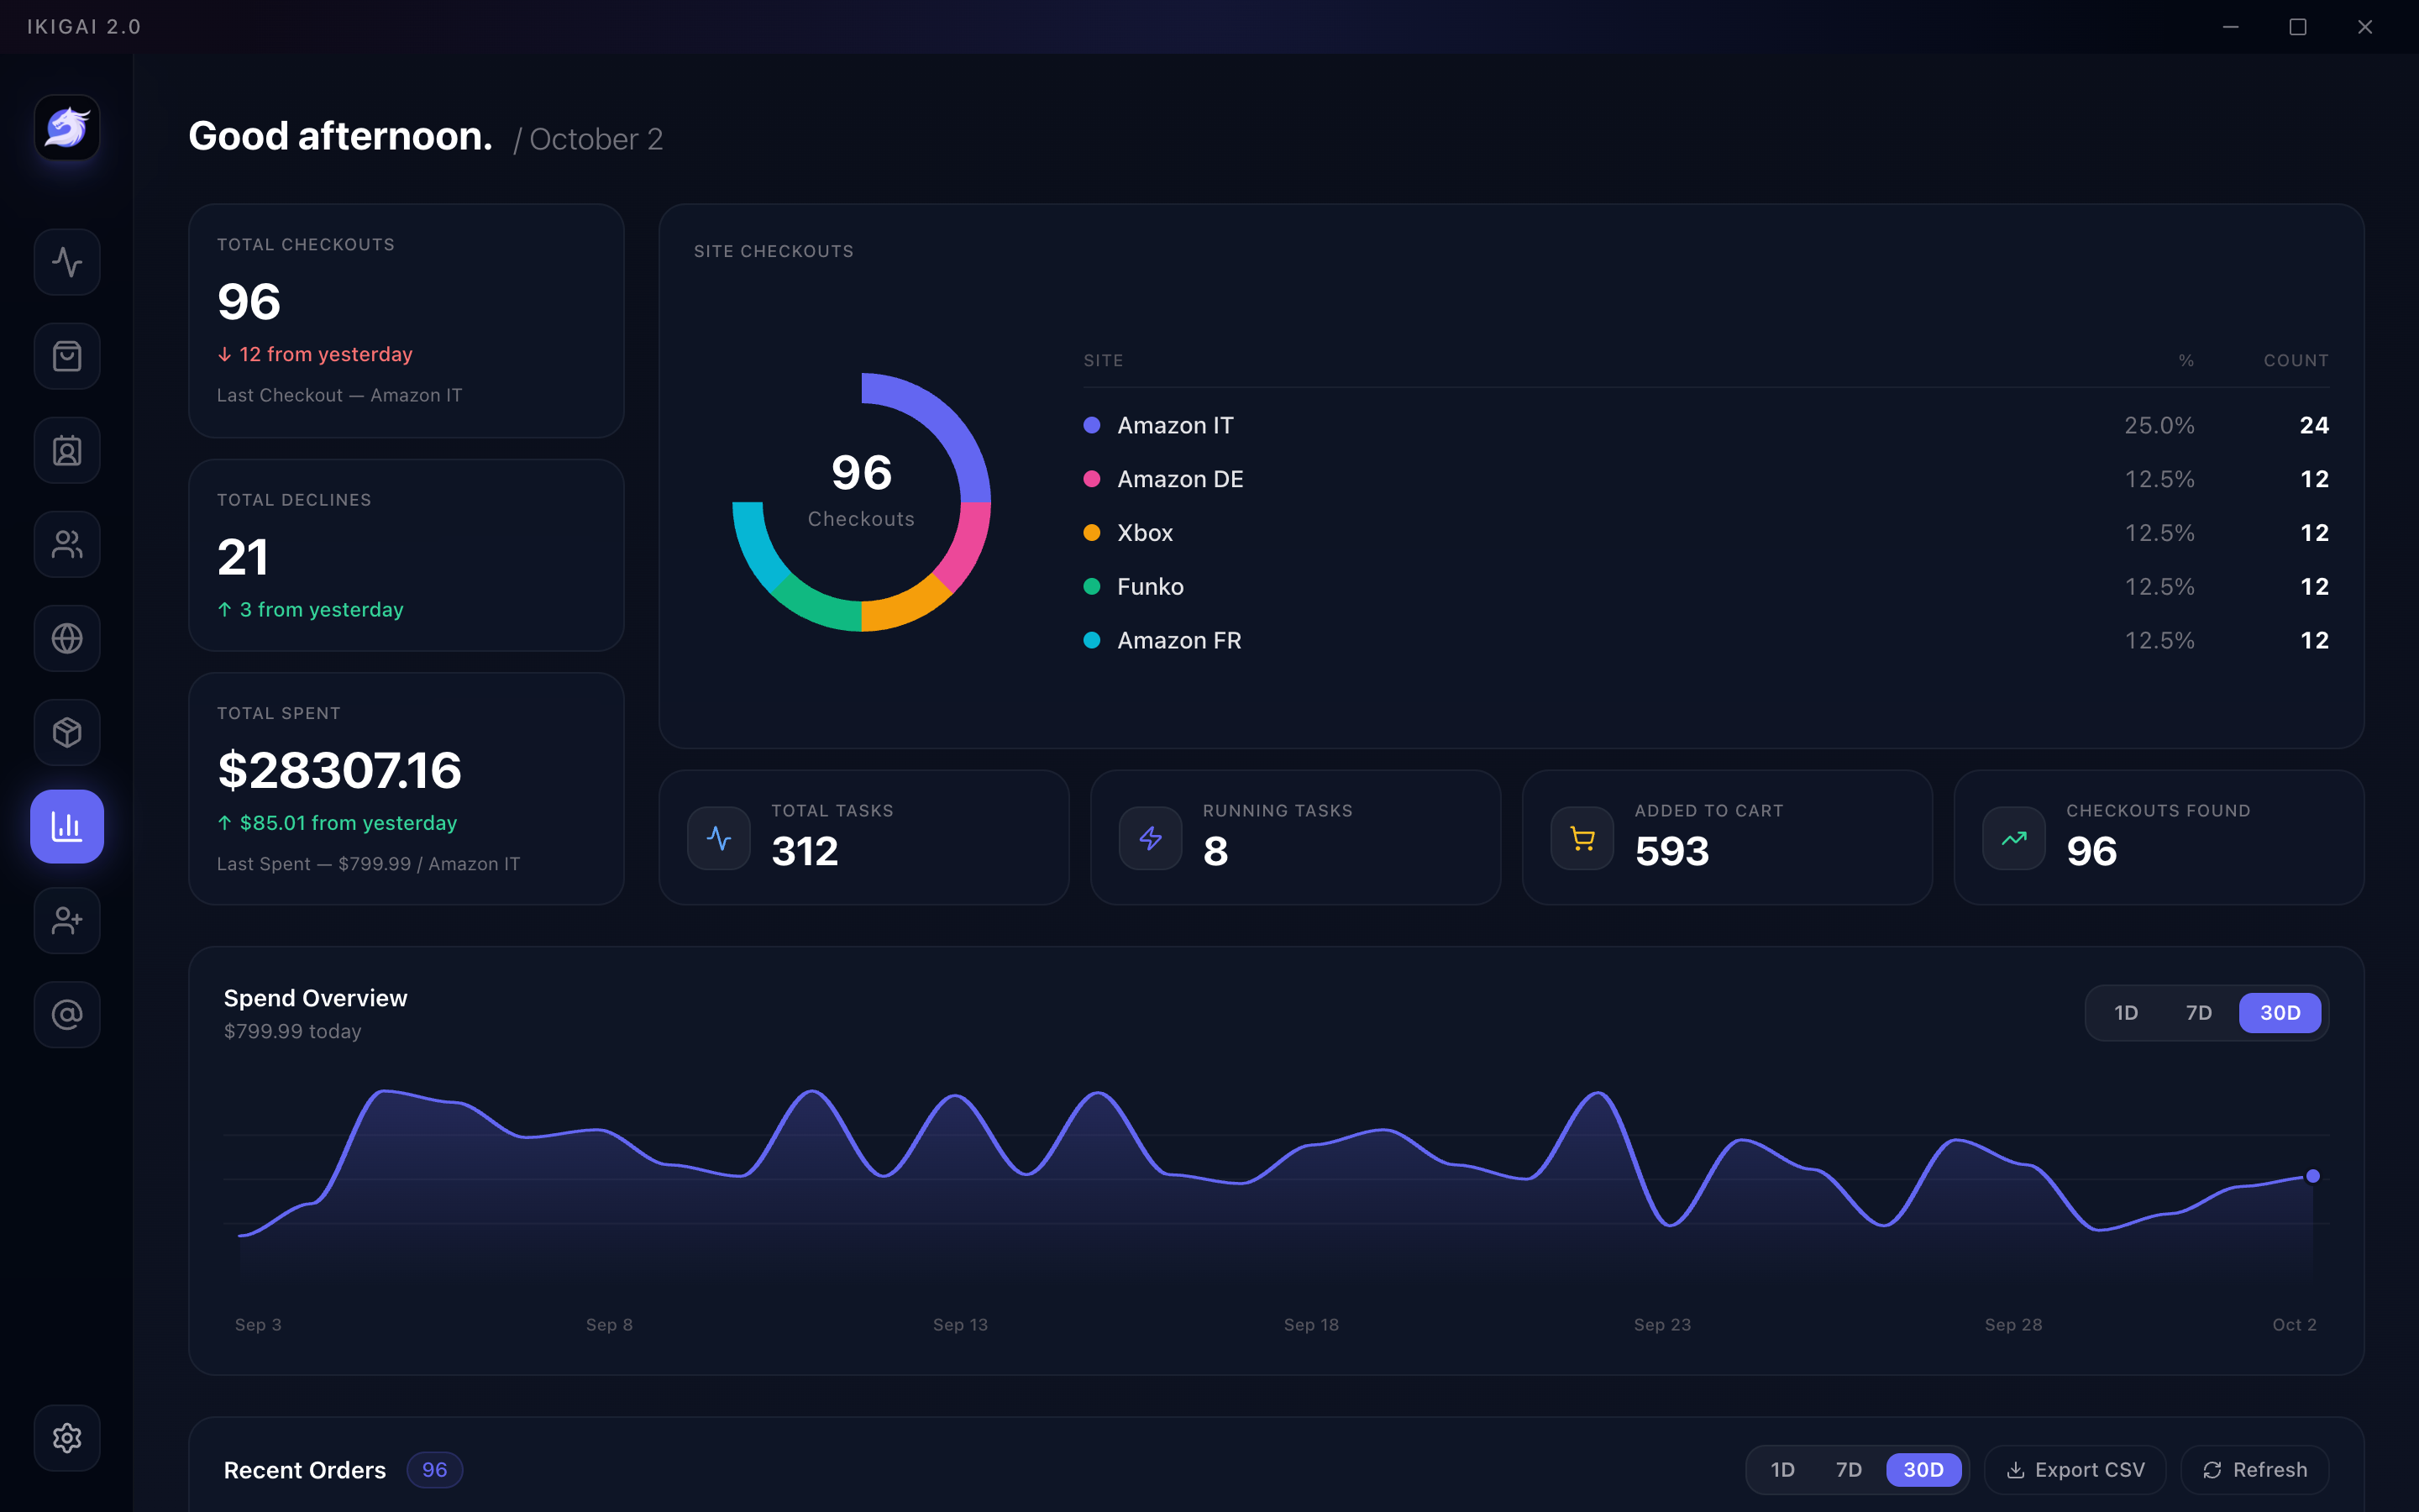
Task: Click the Funko green legend dot
Action: pos(1092,587)
